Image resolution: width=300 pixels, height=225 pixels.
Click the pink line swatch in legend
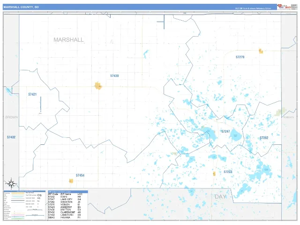[x=18, y=215]
